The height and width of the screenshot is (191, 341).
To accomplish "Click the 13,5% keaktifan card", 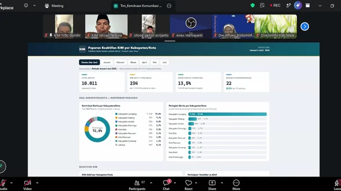I will [198, 82].
